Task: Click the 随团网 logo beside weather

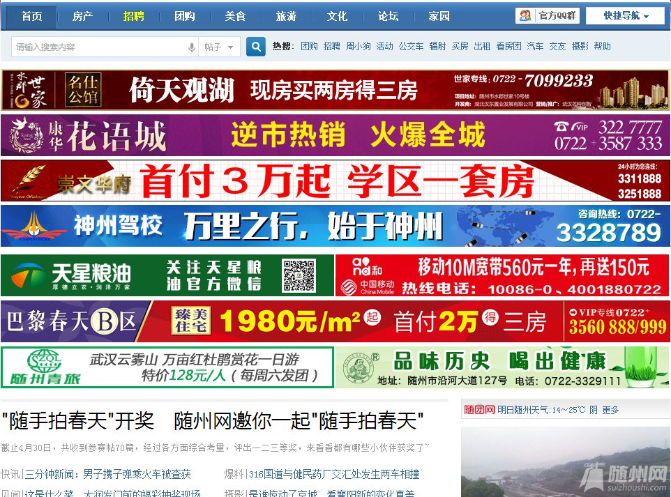Action: point(479,410)
